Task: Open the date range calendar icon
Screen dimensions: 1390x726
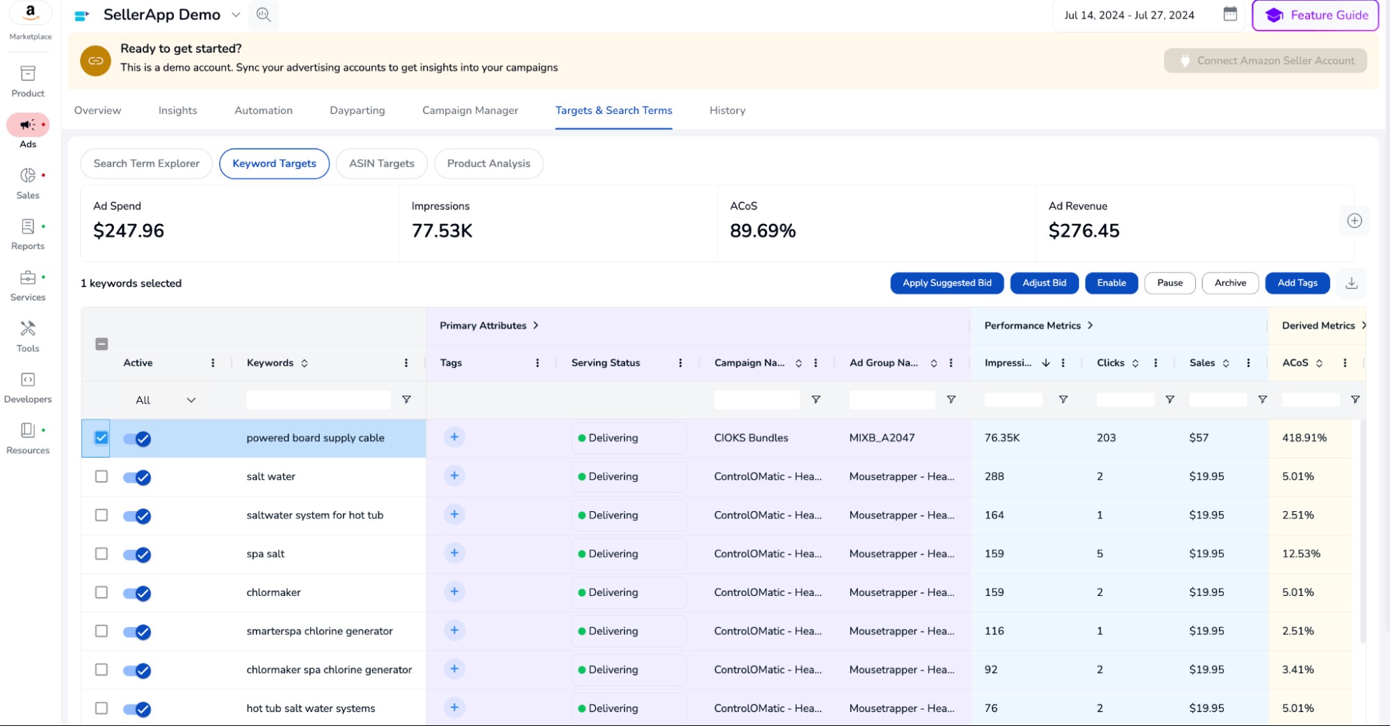Action: pos(1230,15)
